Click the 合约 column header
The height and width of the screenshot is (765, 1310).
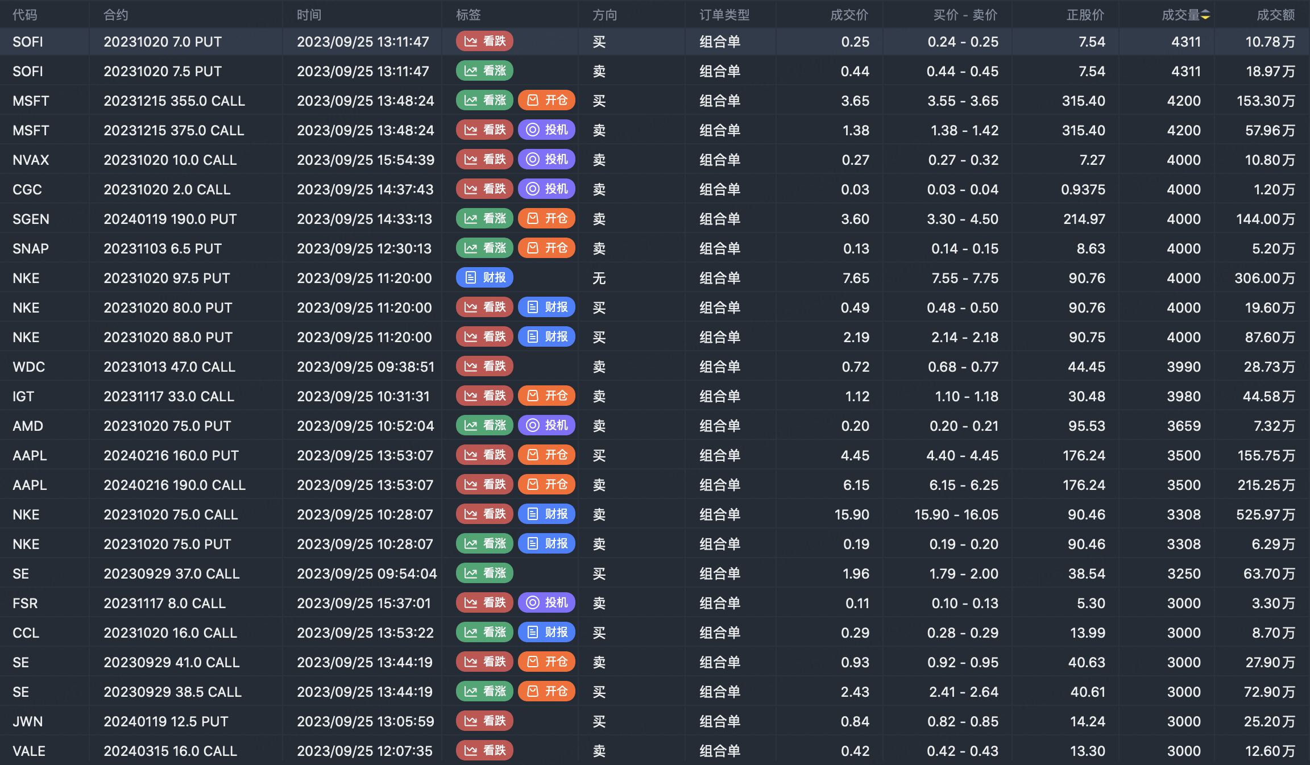click(x=116, y=15)
